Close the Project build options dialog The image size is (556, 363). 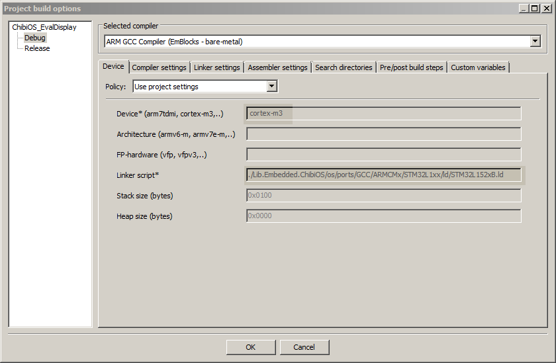click(547, 9)
